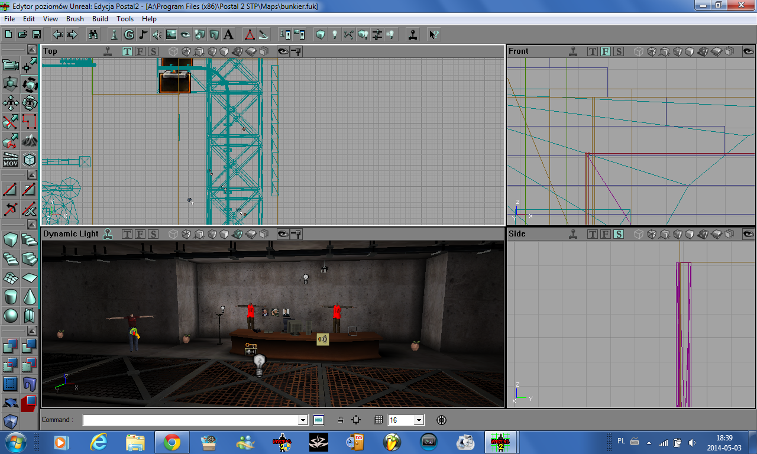The image size is (757, 454).
Task: Open the 2D Shape Editor red triangle
Action: (x=250, y=34)
